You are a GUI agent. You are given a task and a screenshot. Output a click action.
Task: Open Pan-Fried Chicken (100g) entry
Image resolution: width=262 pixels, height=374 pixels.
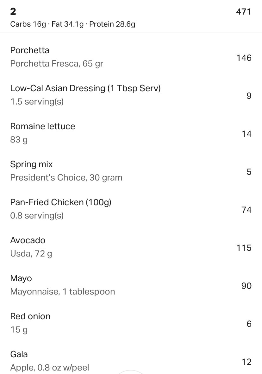[x=131, y=209]
